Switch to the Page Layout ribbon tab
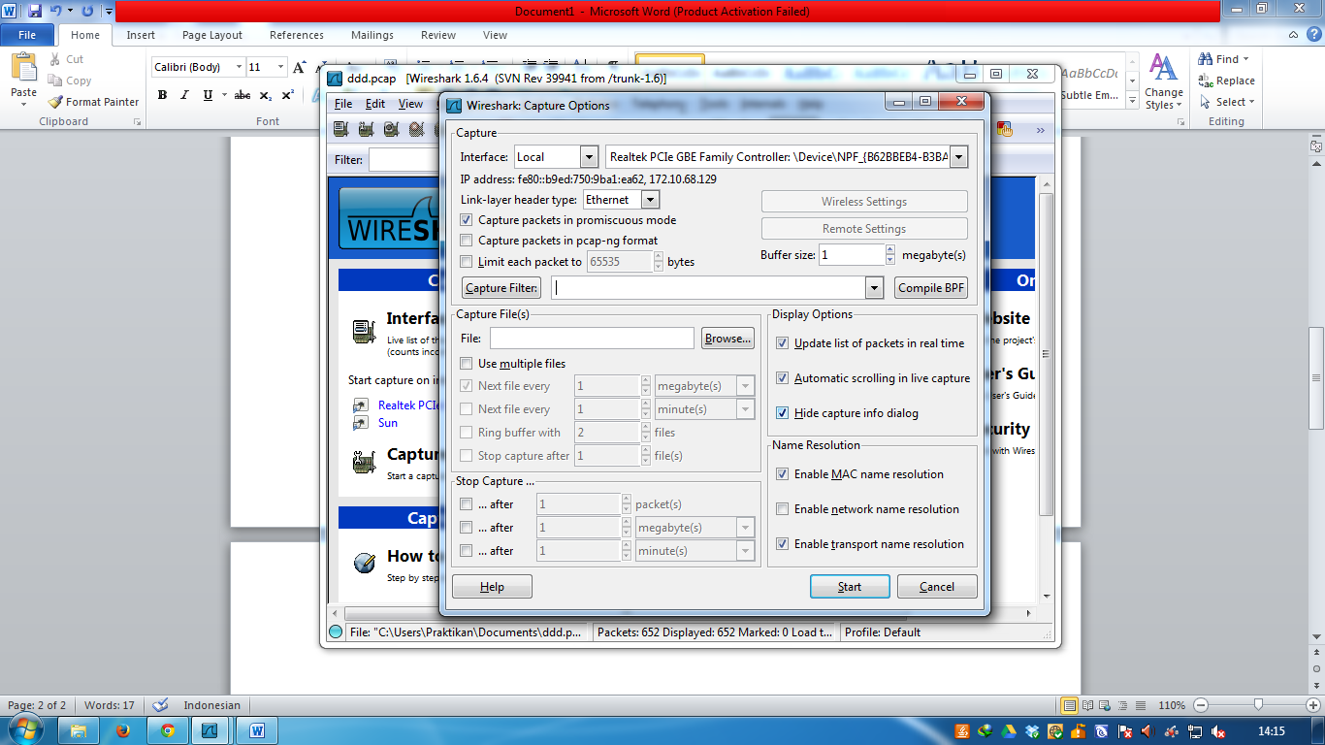The height and width of the screenshot is (745, 1325). (x=212, y=35)
